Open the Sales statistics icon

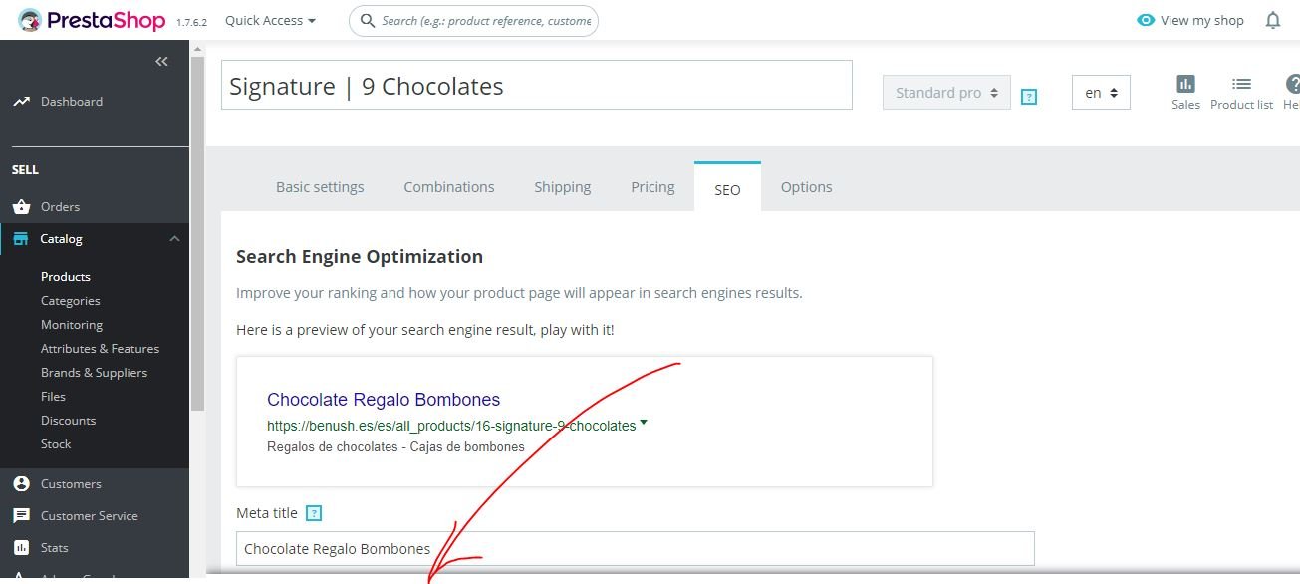1185,84
